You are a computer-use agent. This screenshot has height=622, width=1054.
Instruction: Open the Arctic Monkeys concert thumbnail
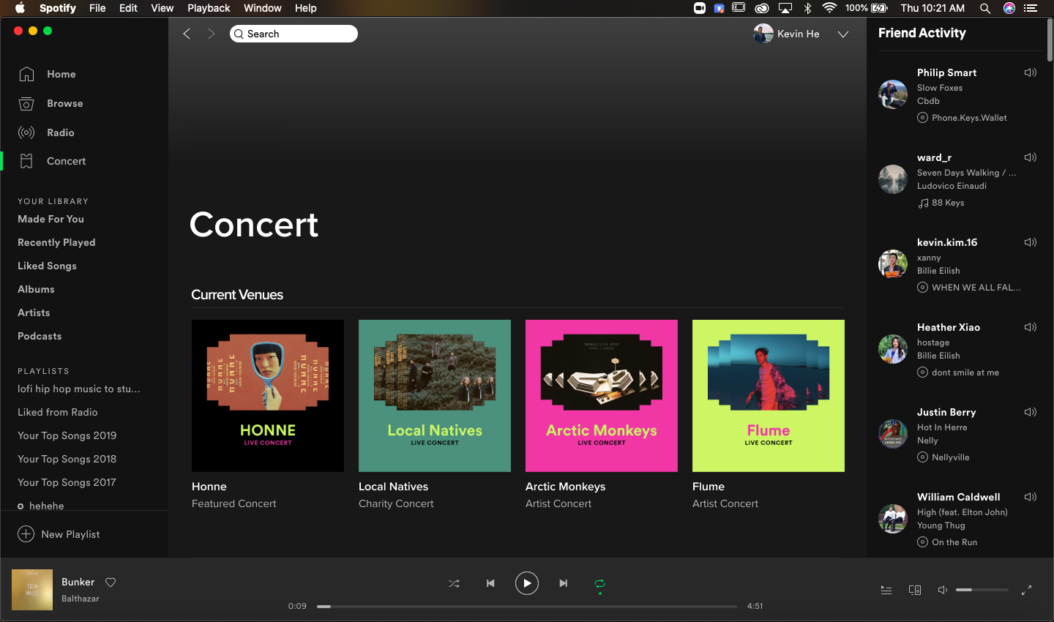tap(602, 396)
